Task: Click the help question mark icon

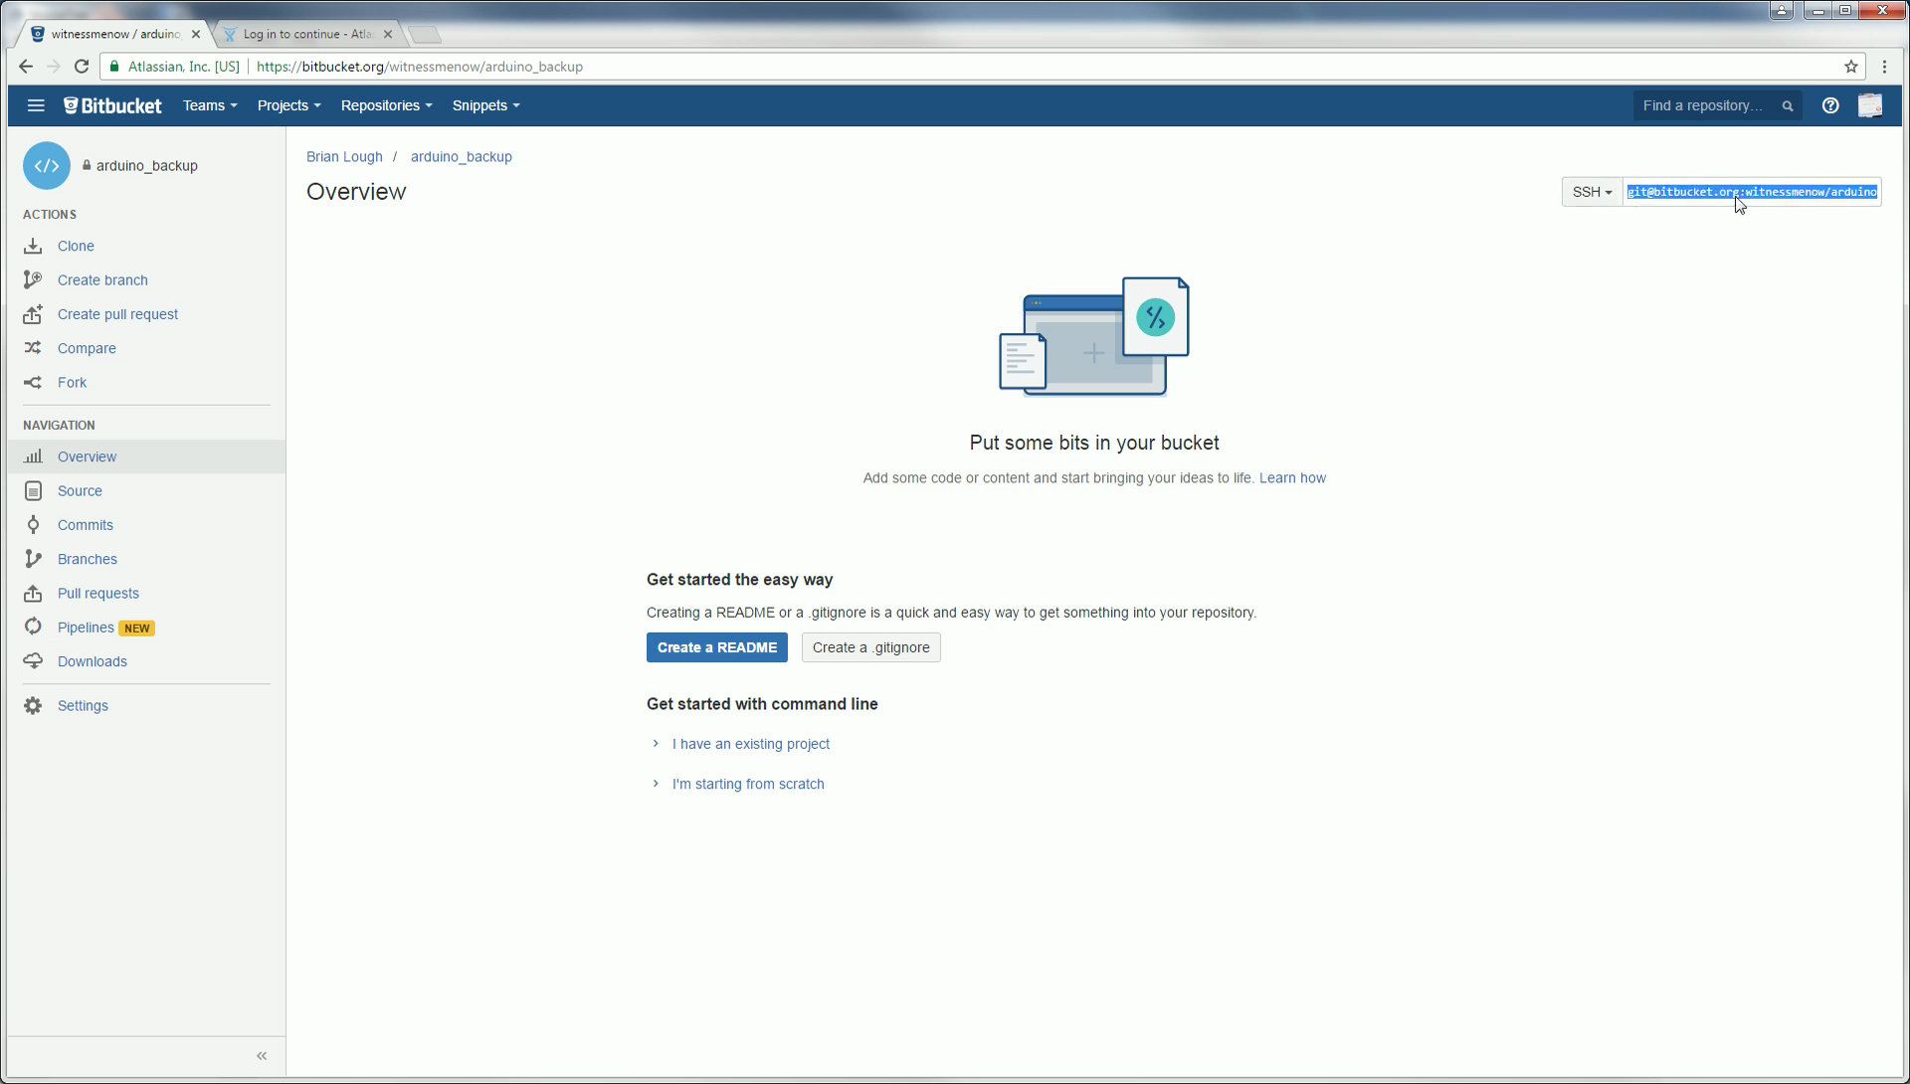Action: click(x=1829, y=105)
